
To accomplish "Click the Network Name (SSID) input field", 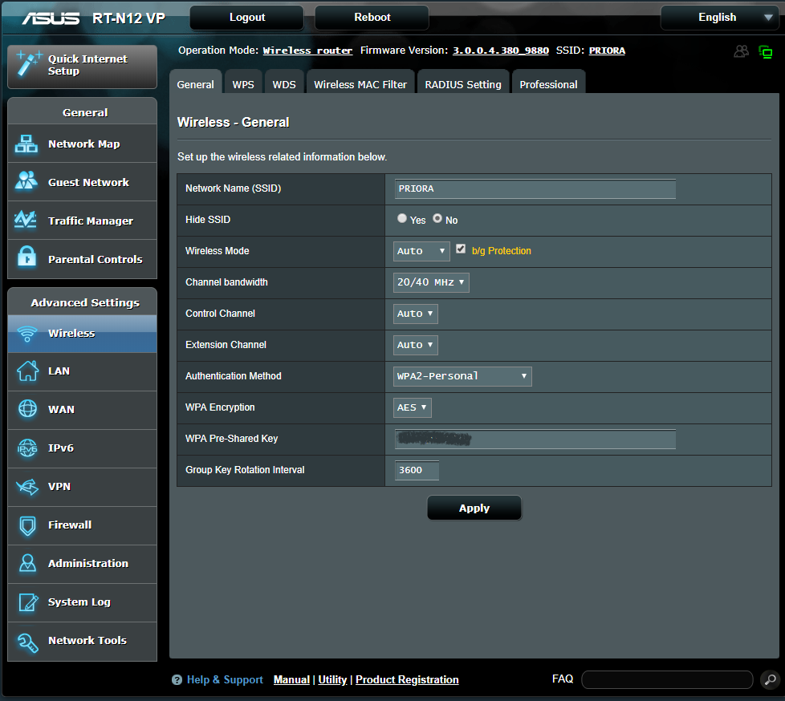I will (535, 188).
